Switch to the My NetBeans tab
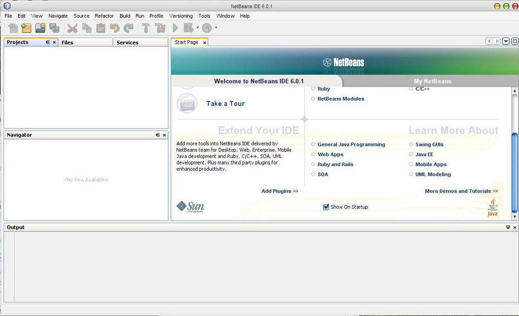 (432, 81)
